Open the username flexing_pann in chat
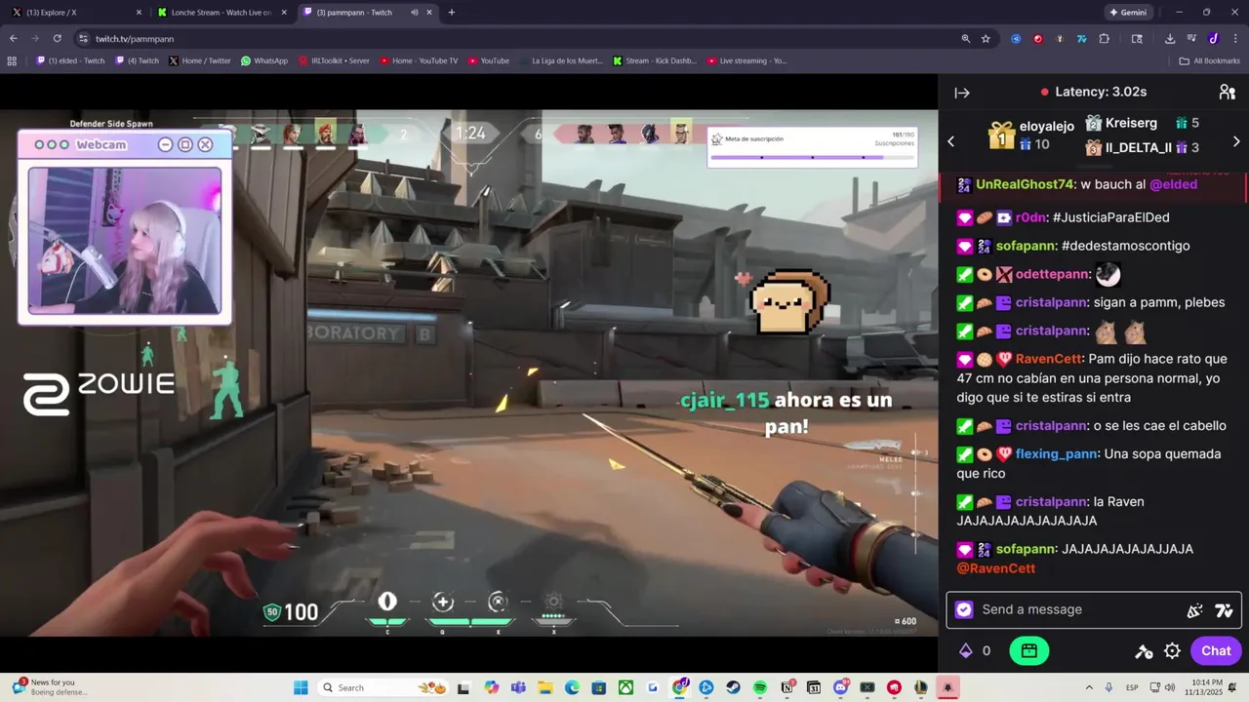The image size is (1249, 702). click(x=1057, y=454)
